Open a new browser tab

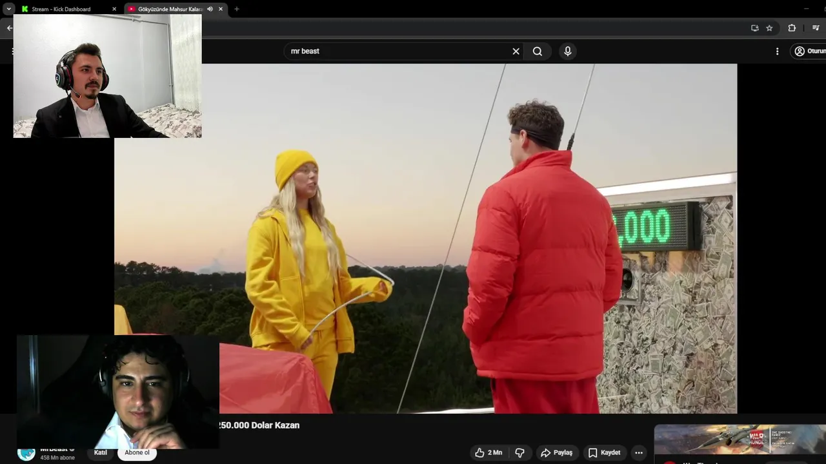pyautogui.click(x=237, y=9)
